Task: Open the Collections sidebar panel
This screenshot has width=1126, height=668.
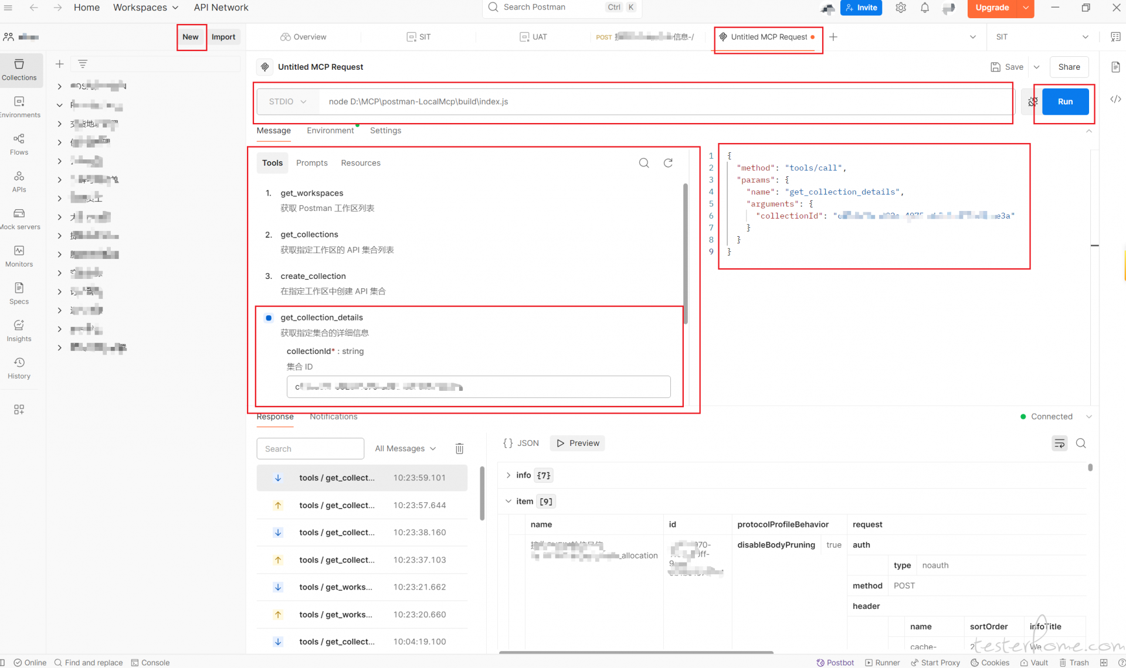Action: (19, 70)
